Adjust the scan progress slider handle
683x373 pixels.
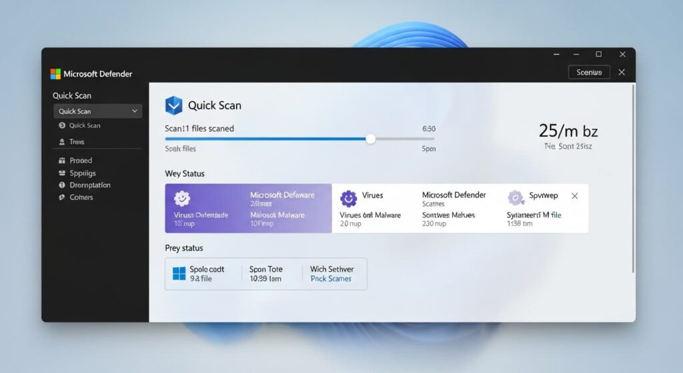coord(371,139)
